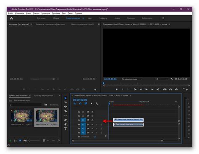Switch to Media Browser tab
The height and width of the screenshot is (154, 199).
[x=44, y=95]
